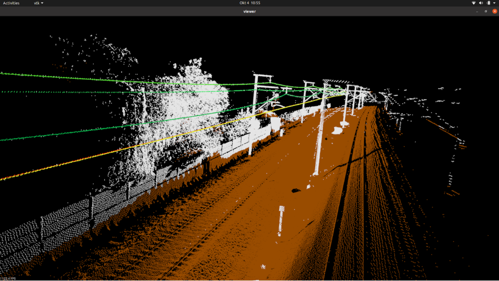Minimize the viewer window
The height and width of the screenshot is (281, 499).
(x=477, y=11)
